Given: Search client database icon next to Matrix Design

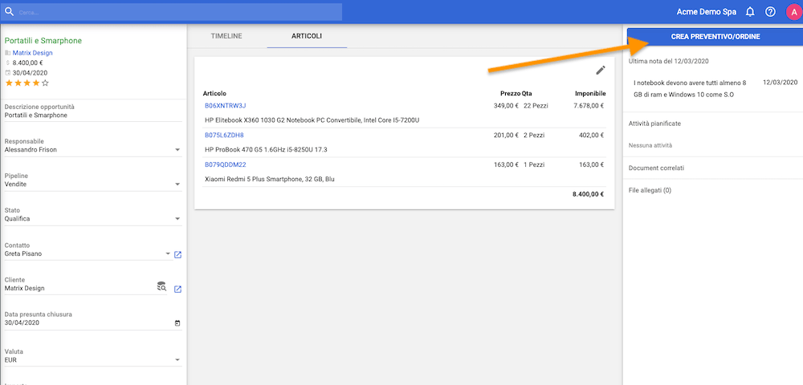Looking at the screenshot, I should tap(162, 286).
